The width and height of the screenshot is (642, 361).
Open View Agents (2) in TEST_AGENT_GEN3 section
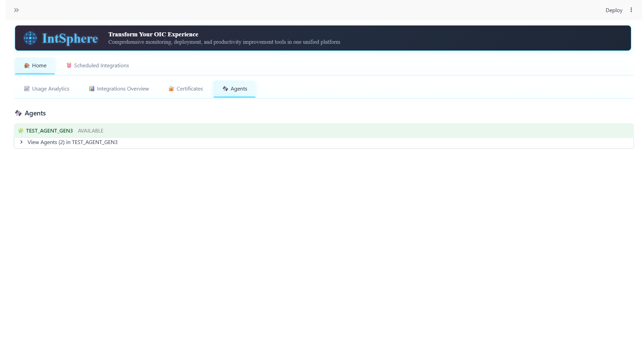(x=72, y=142)
